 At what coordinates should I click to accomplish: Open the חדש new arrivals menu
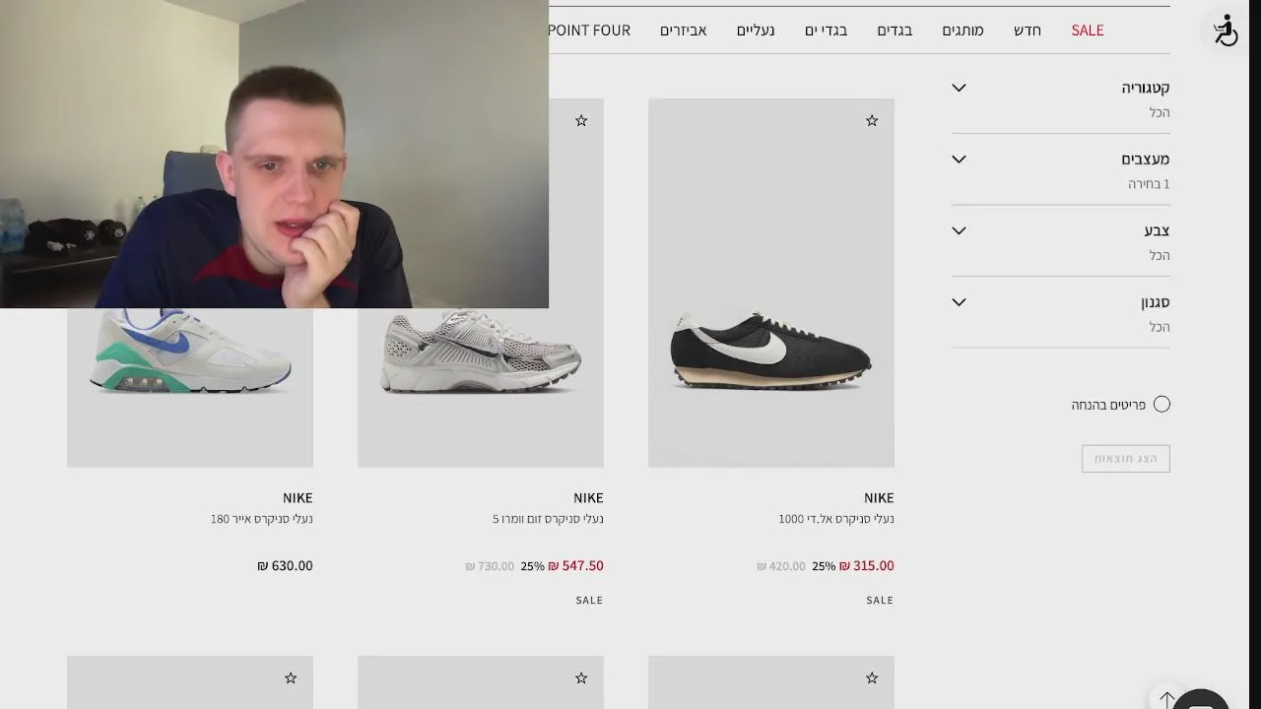pyautogui.click(x=1028, y=31)
